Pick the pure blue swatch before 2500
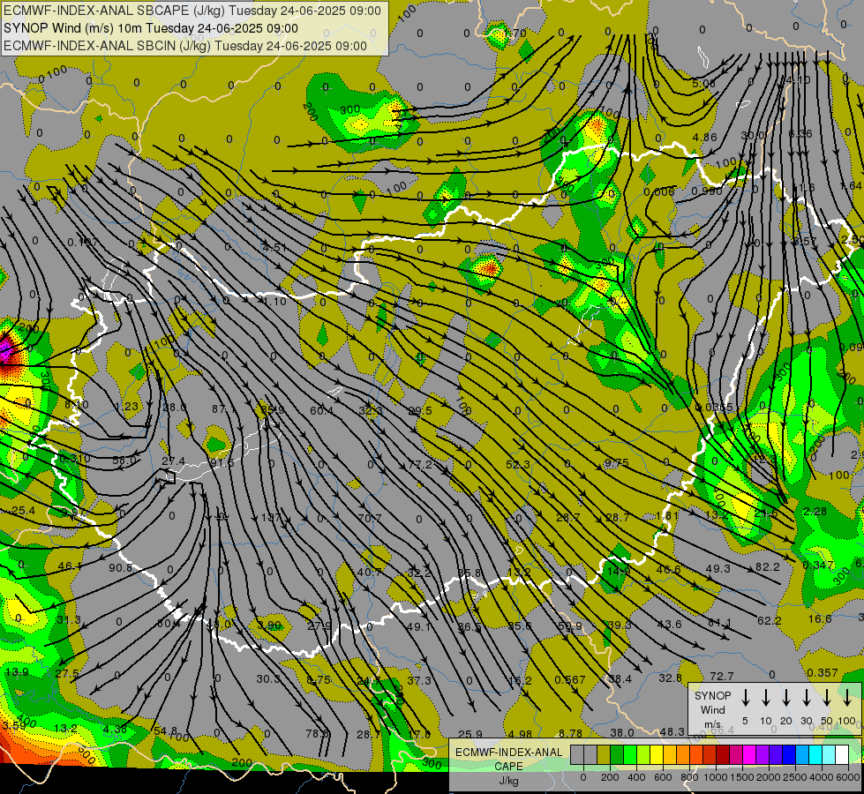Screen dimensions: 864x794 coord(788,755)
